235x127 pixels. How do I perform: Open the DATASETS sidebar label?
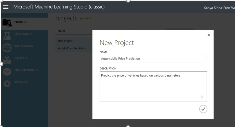tap(21, 58)
